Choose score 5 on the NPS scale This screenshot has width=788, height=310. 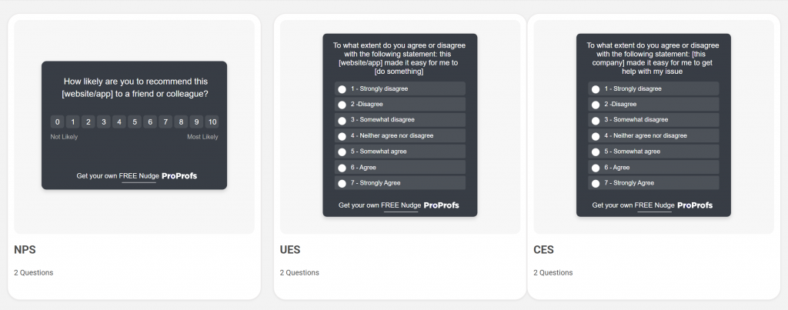[135, 122]
